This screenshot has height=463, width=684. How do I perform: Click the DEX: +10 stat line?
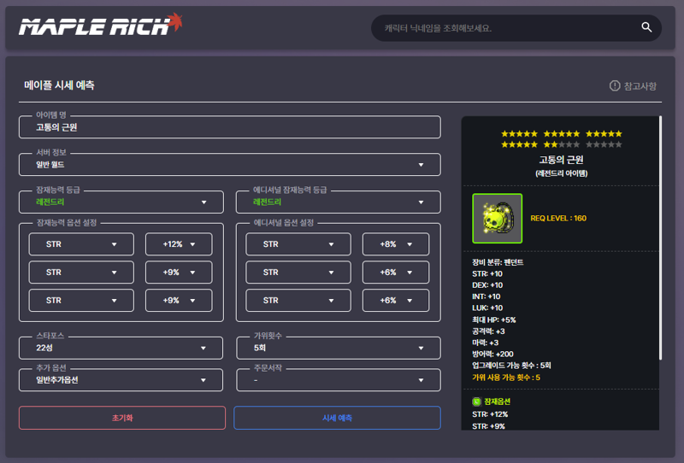tap(487, 285)
